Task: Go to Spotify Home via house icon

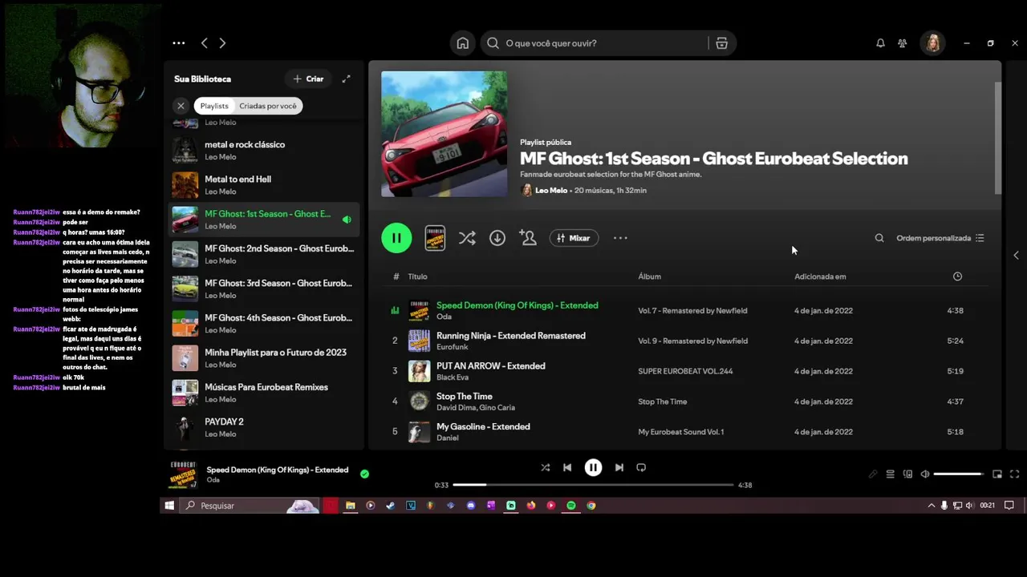Action: pos(463,43)
